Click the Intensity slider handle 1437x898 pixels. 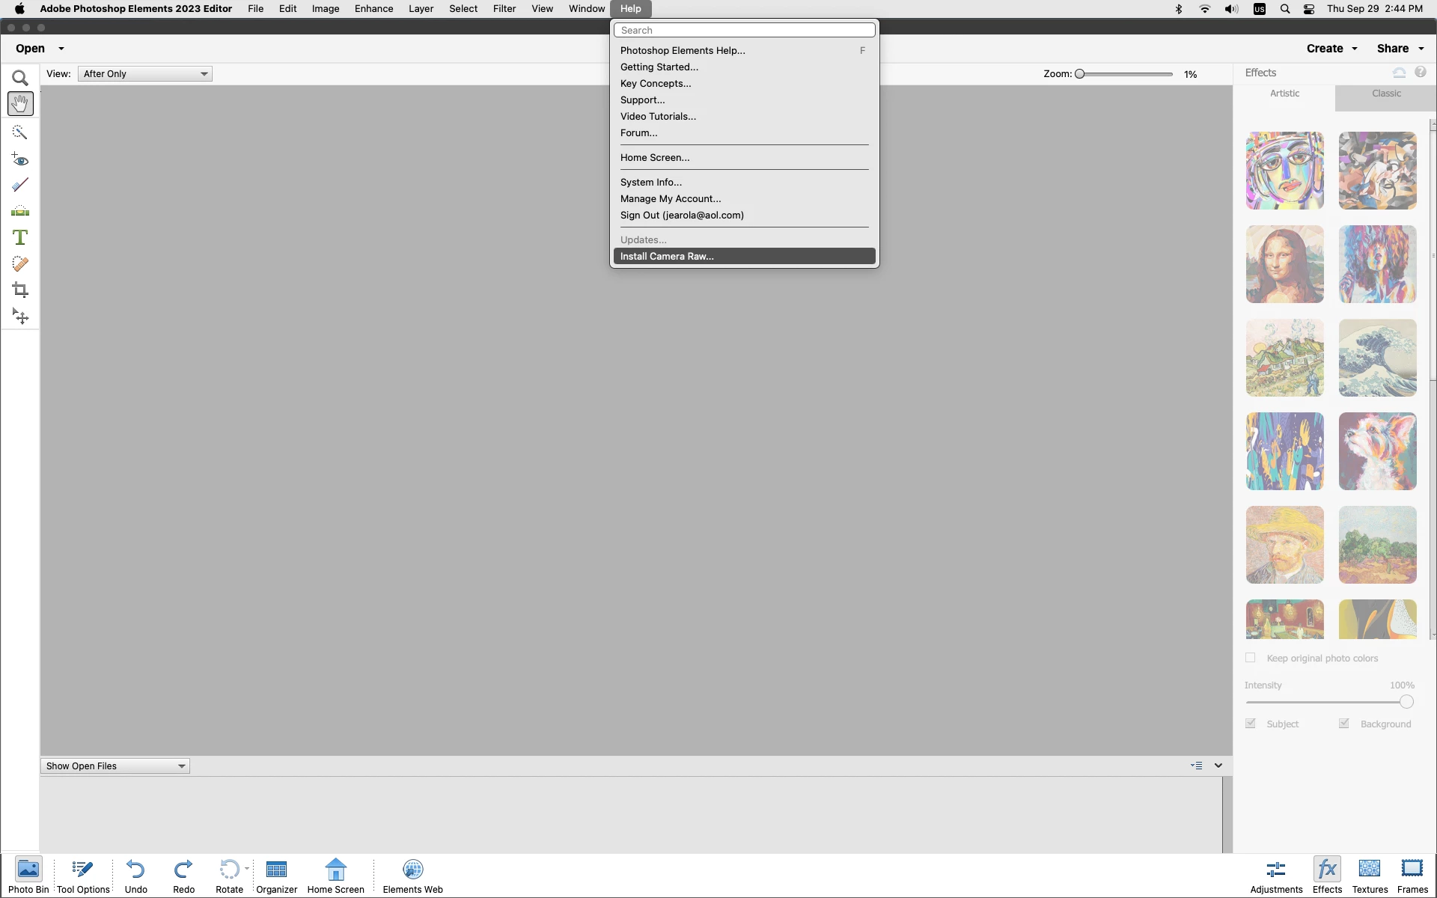(x=1406, y=702)
